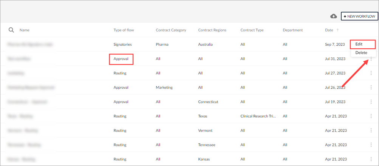
Task: Select the Connecticut region cell
Action: click(208, 102)
